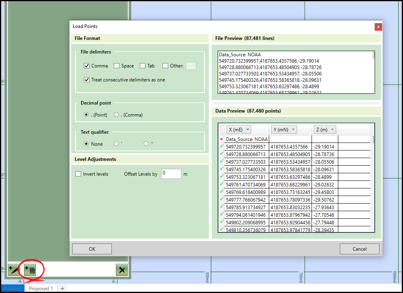
Task: Click the green check on first data row
Action: coord(222,147)
